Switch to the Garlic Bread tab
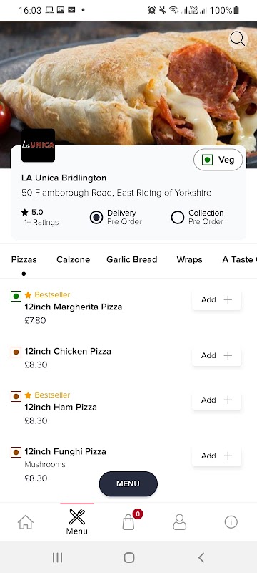 coord(132,259)
